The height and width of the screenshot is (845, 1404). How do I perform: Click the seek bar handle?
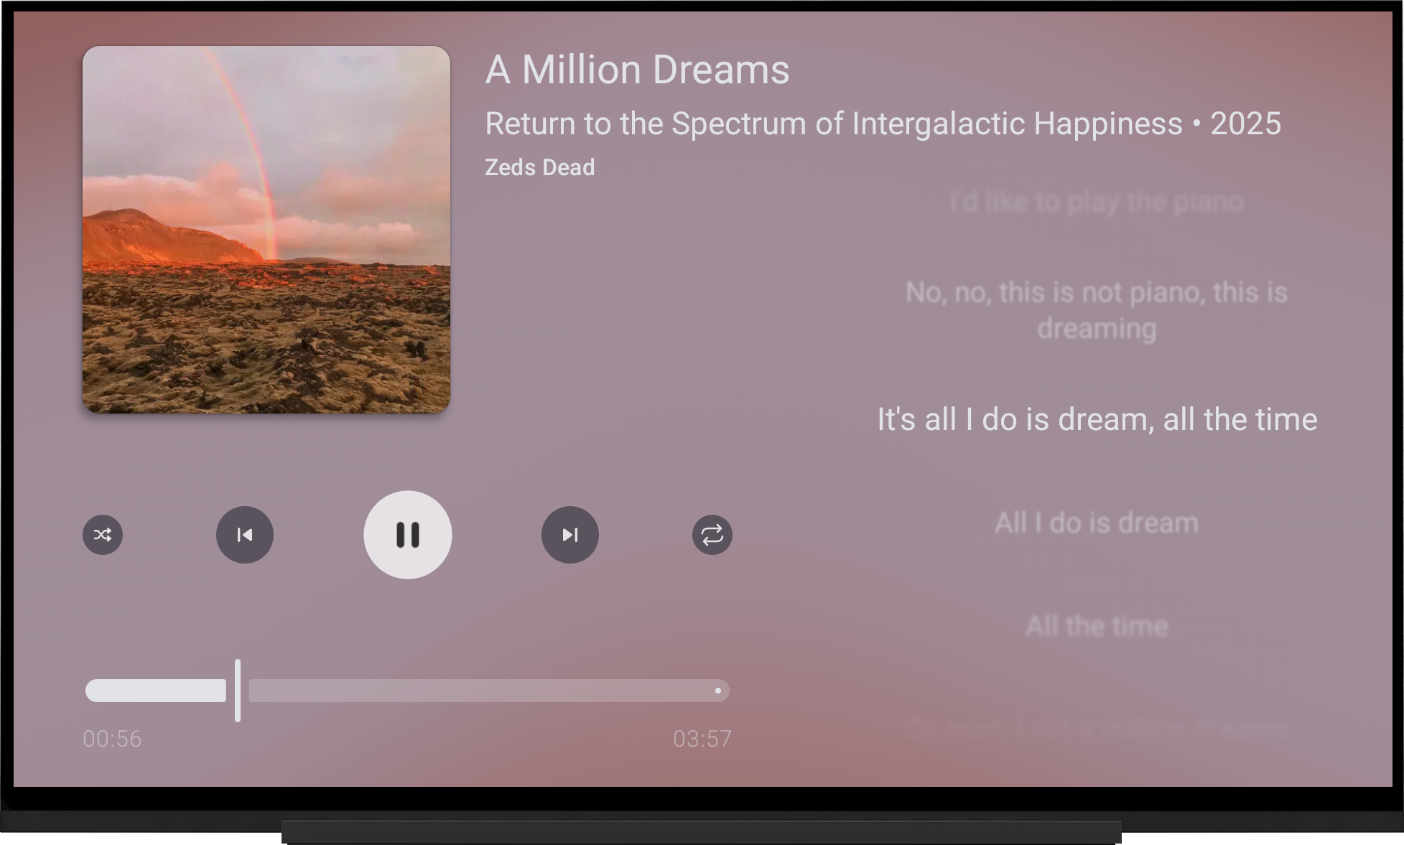click(x=238, y=691)
